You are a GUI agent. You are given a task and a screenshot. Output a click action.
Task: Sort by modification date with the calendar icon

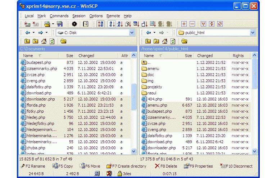click(x=136, y=24)
